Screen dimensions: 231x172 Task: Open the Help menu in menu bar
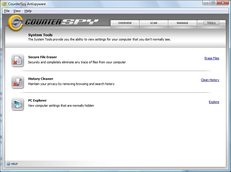pyautogui.click(x=28, y=11)
